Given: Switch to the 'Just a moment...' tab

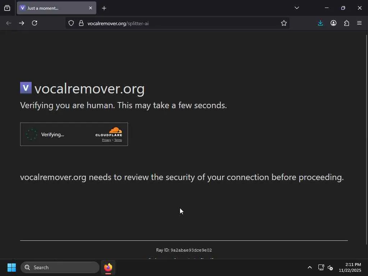Looking at the screenshot, I should point(56,8).
